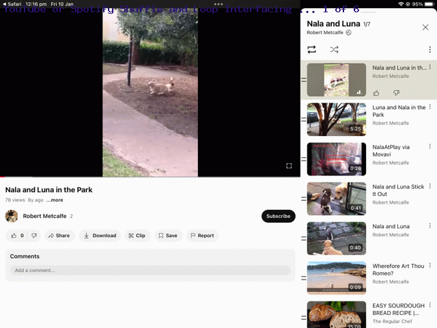Screen dimensions: 437x328
Task: Open the Robert Metcalfe channel name link
Action: [x=44, y=216]
